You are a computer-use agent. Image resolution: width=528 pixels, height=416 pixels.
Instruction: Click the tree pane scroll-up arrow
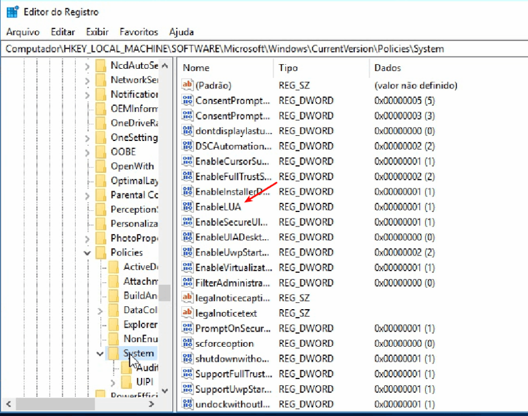pos(165,66)
